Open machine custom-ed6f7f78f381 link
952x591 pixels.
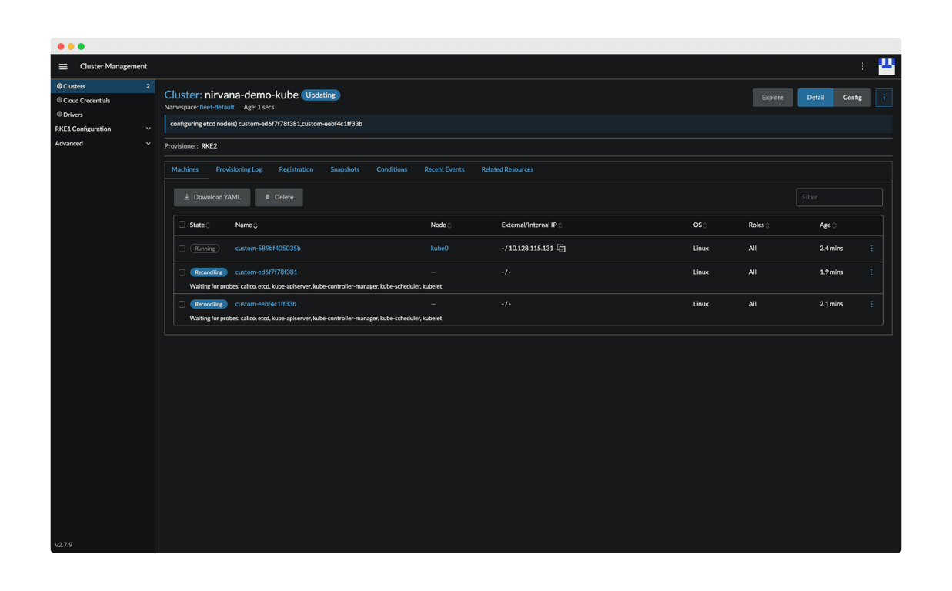click(x=266, y=272)
